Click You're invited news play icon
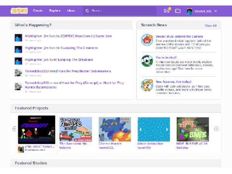The width and height of the screenshot is (232, 174). 147,61
